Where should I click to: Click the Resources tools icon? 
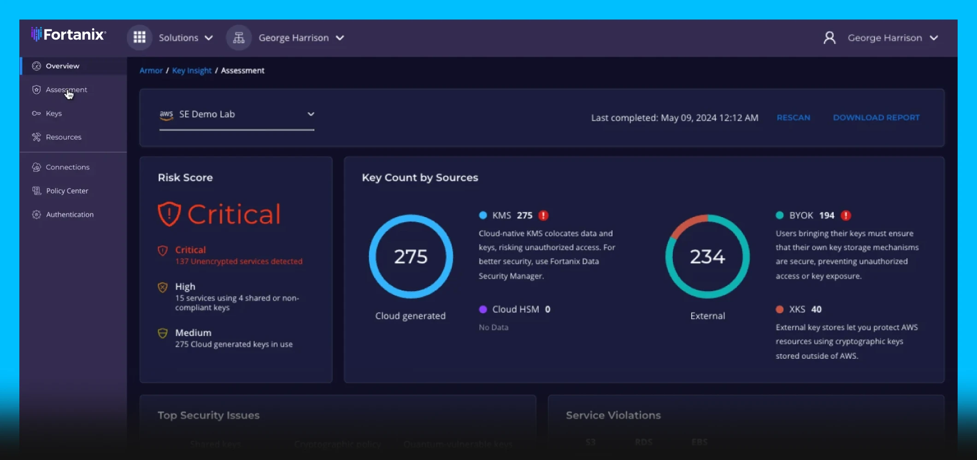pyautogui.click(x=36, y=137)
